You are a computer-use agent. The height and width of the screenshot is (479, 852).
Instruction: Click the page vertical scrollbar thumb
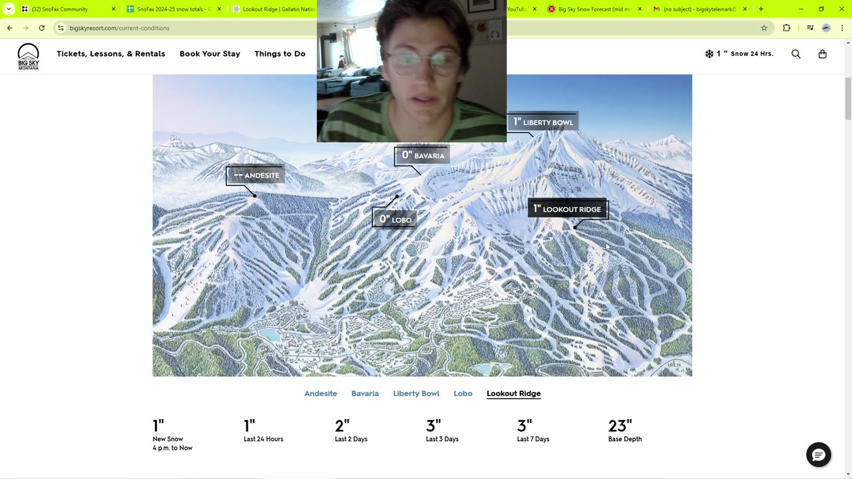click(848, 98)
